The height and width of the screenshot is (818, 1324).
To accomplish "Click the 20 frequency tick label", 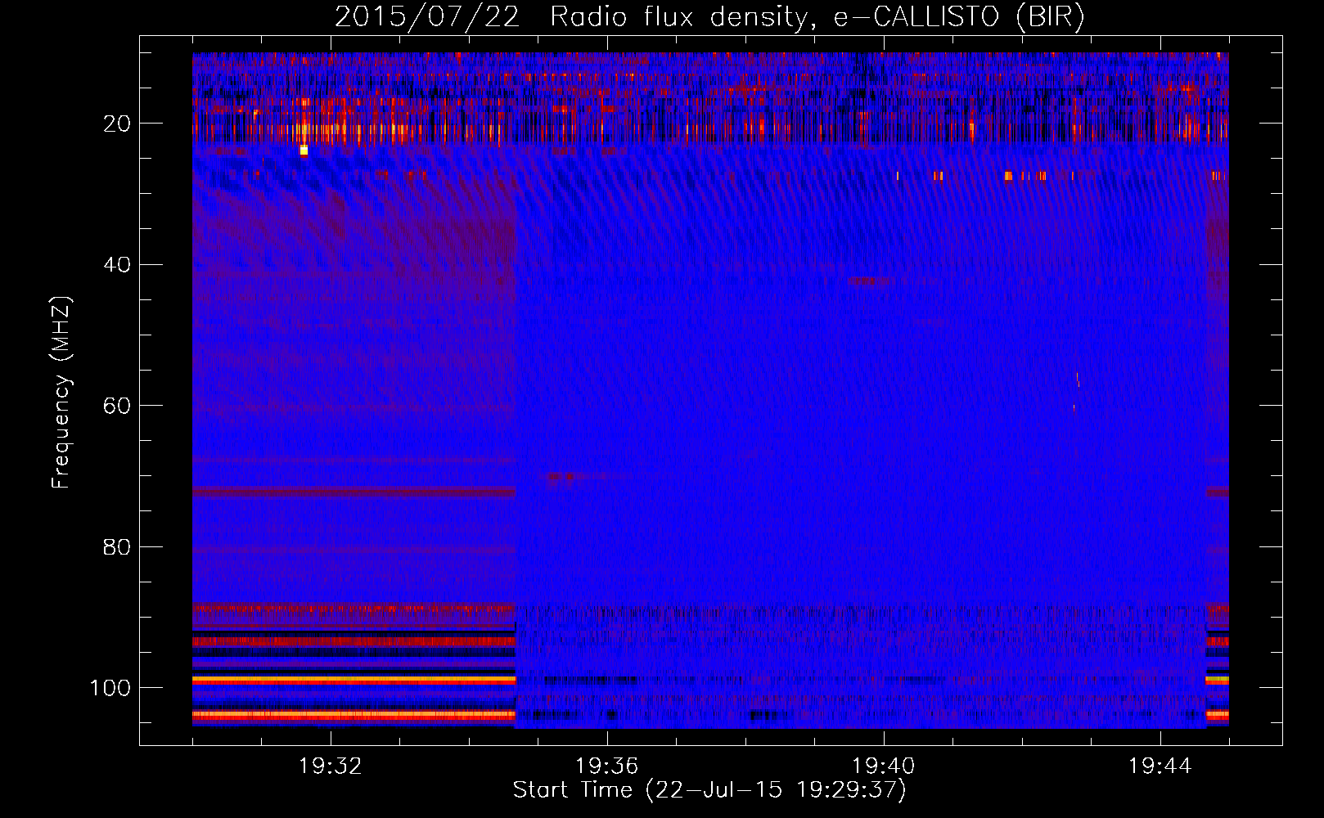I will pyautogui.click(x=117, y=124).
